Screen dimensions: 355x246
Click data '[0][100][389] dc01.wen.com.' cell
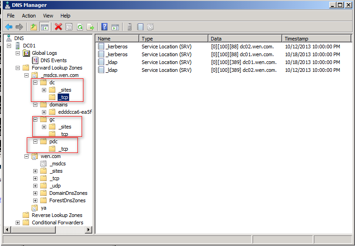(243, 62)
